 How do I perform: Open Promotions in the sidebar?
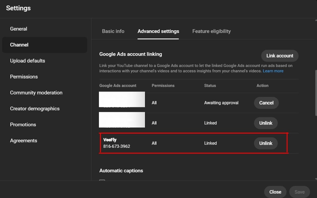pyautogui.click(x=45, y=124)
